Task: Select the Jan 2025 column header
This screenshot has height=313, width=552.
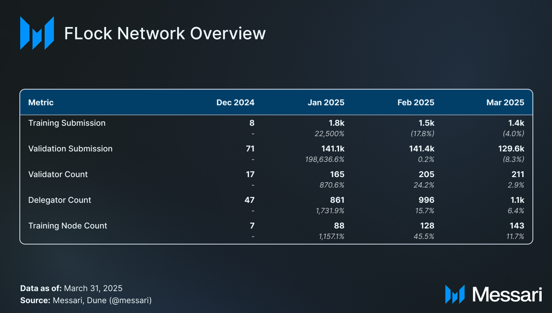Action: [x=326, y=103]
